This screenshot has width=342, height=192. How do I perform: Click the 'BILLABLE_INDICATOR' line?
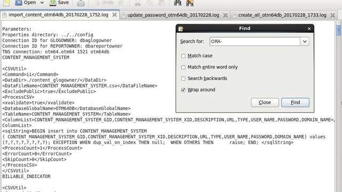26,176
